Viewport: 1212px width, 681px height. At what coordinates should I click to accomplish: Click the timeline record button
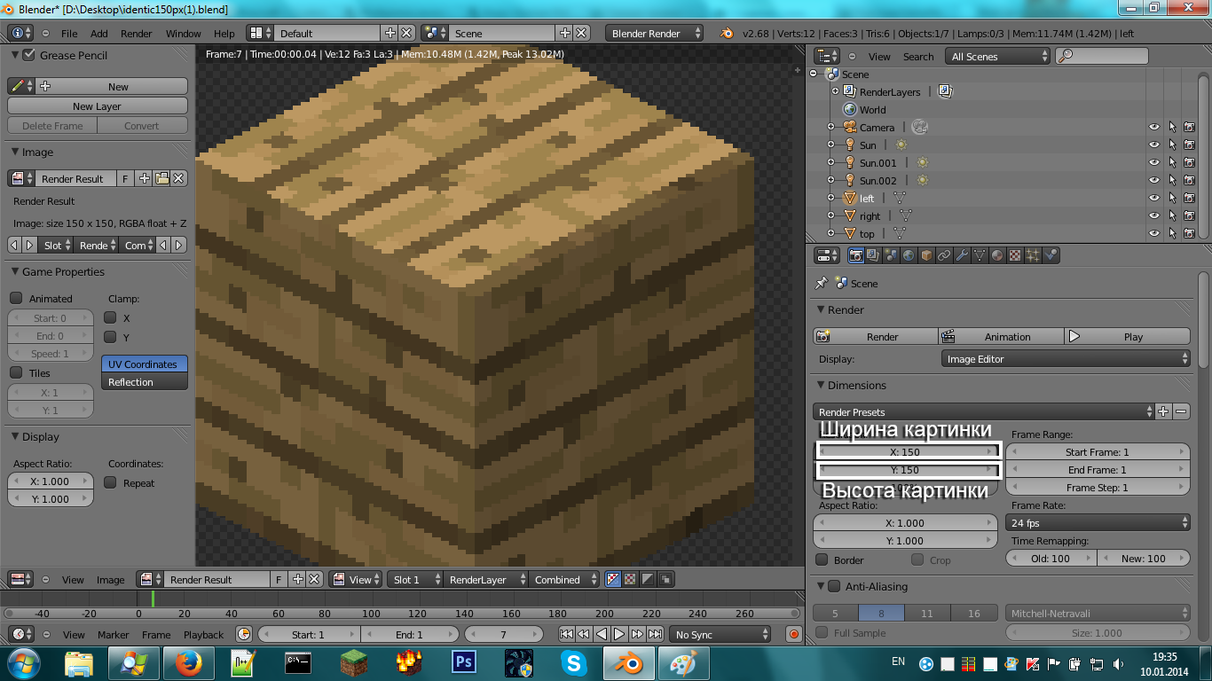(794, 634)
